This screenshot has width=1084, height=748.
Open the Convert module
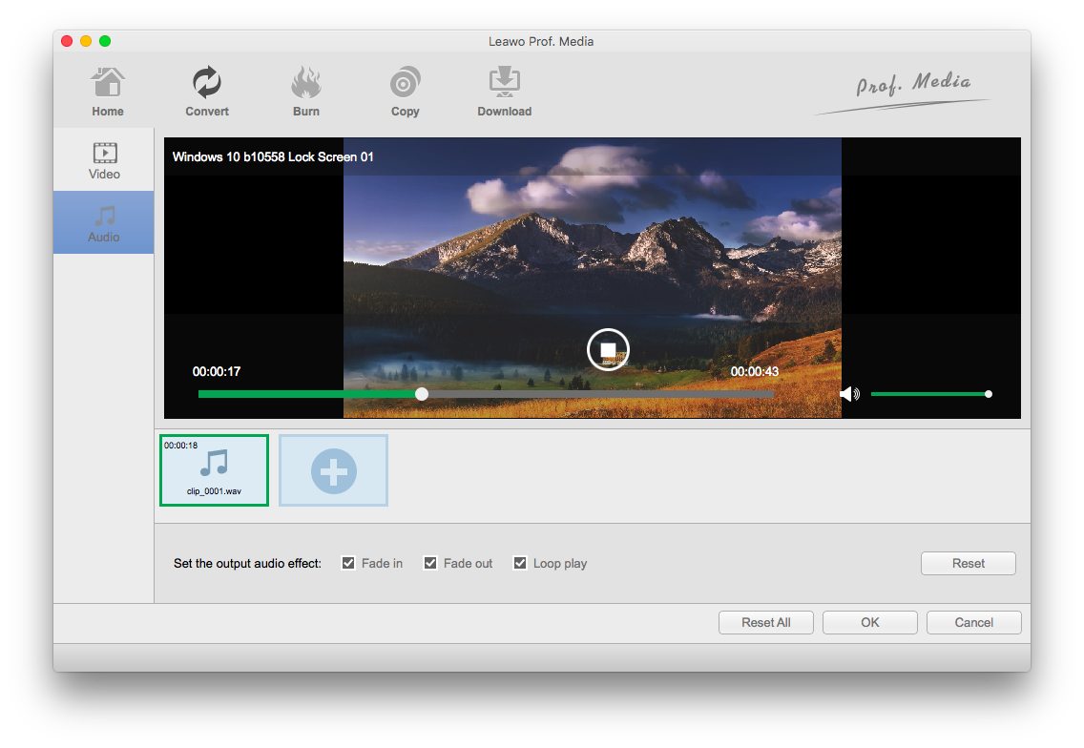click(x=207, y=92)
